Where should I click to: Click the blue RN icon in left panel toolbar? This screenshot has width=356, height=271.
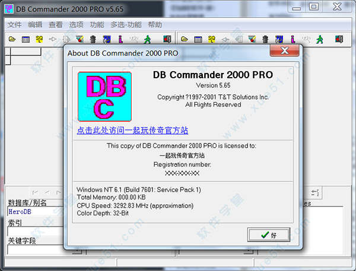pyautogui.click(x=106, y=39)
